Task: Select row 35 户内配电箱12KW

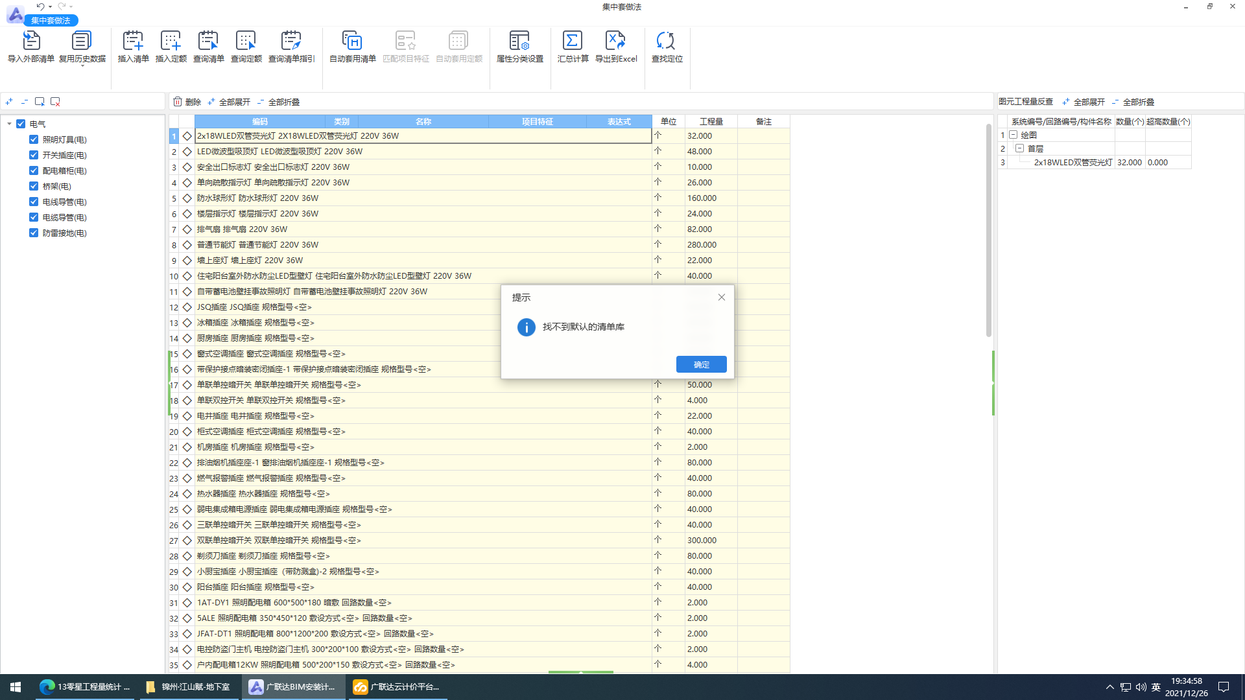Action: (423, 665)
